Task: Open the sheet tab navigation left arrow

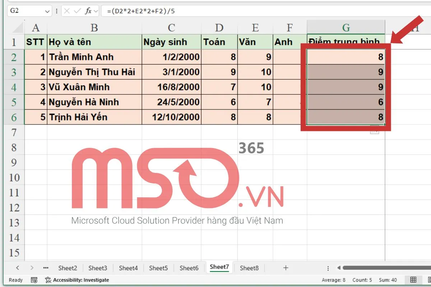Action: point(17,267)
